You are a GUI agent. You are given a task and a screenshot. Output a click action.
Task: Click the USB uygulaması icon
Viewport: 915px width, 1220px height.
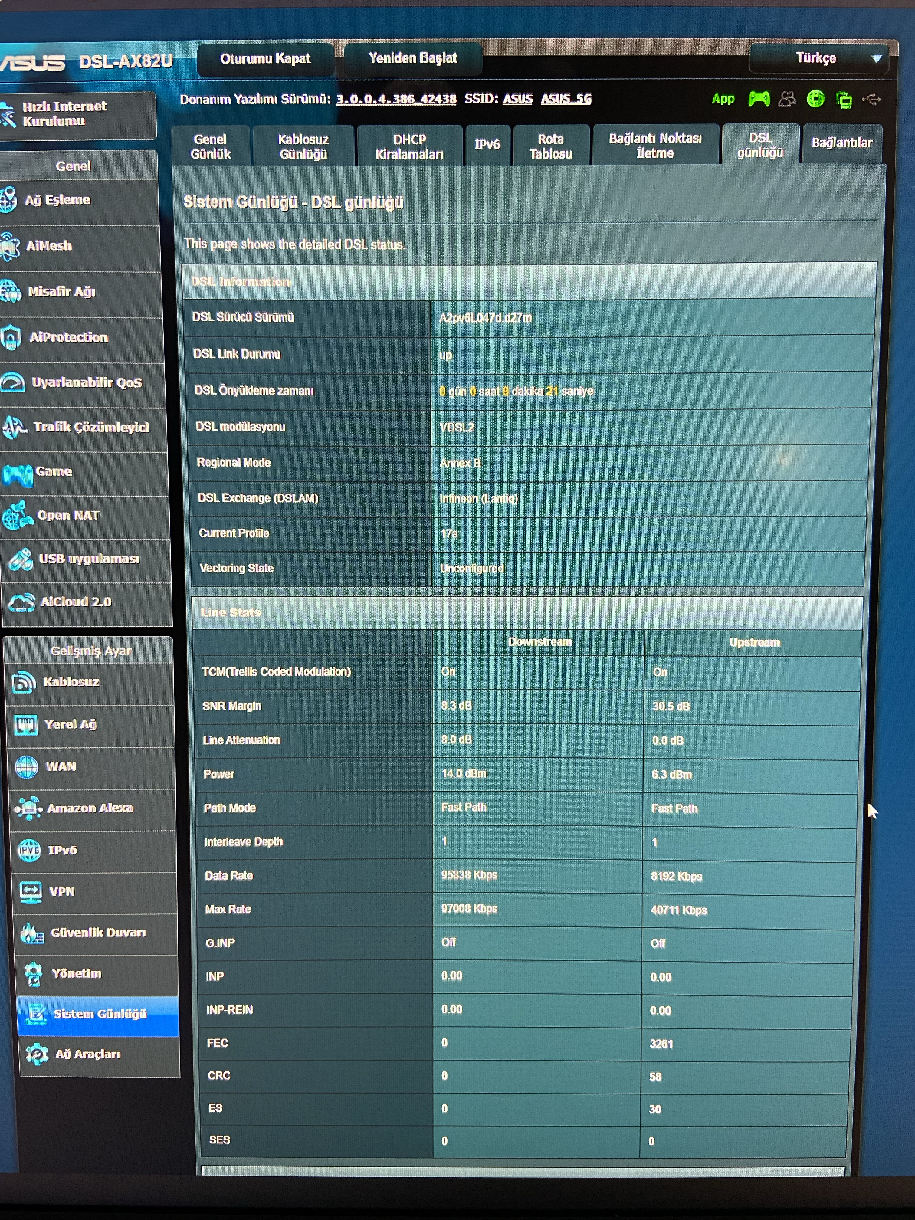(21, 559)
